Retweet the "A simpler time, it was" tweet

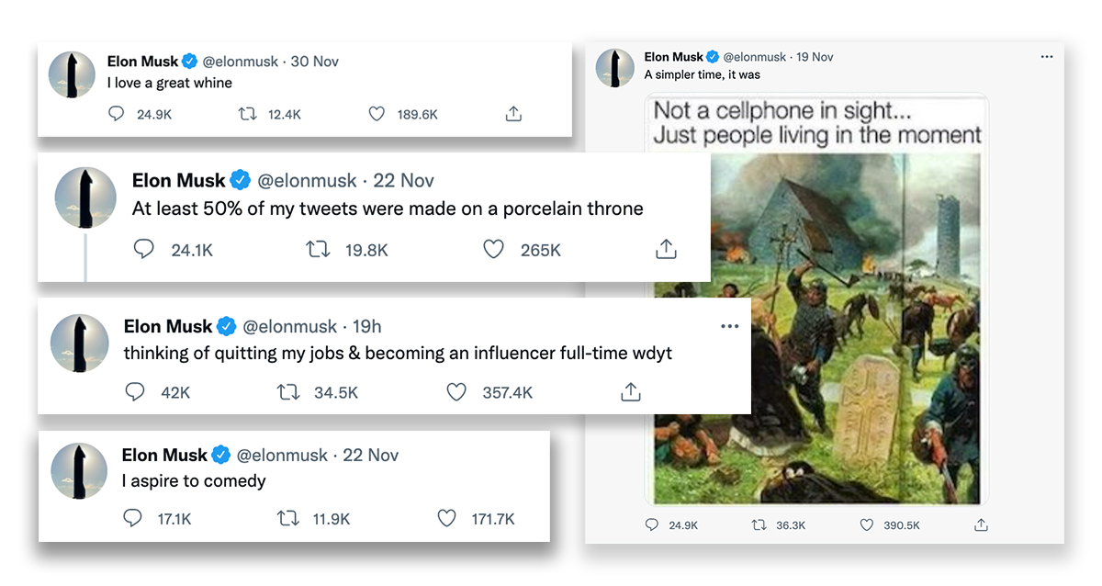coord(759,524)
